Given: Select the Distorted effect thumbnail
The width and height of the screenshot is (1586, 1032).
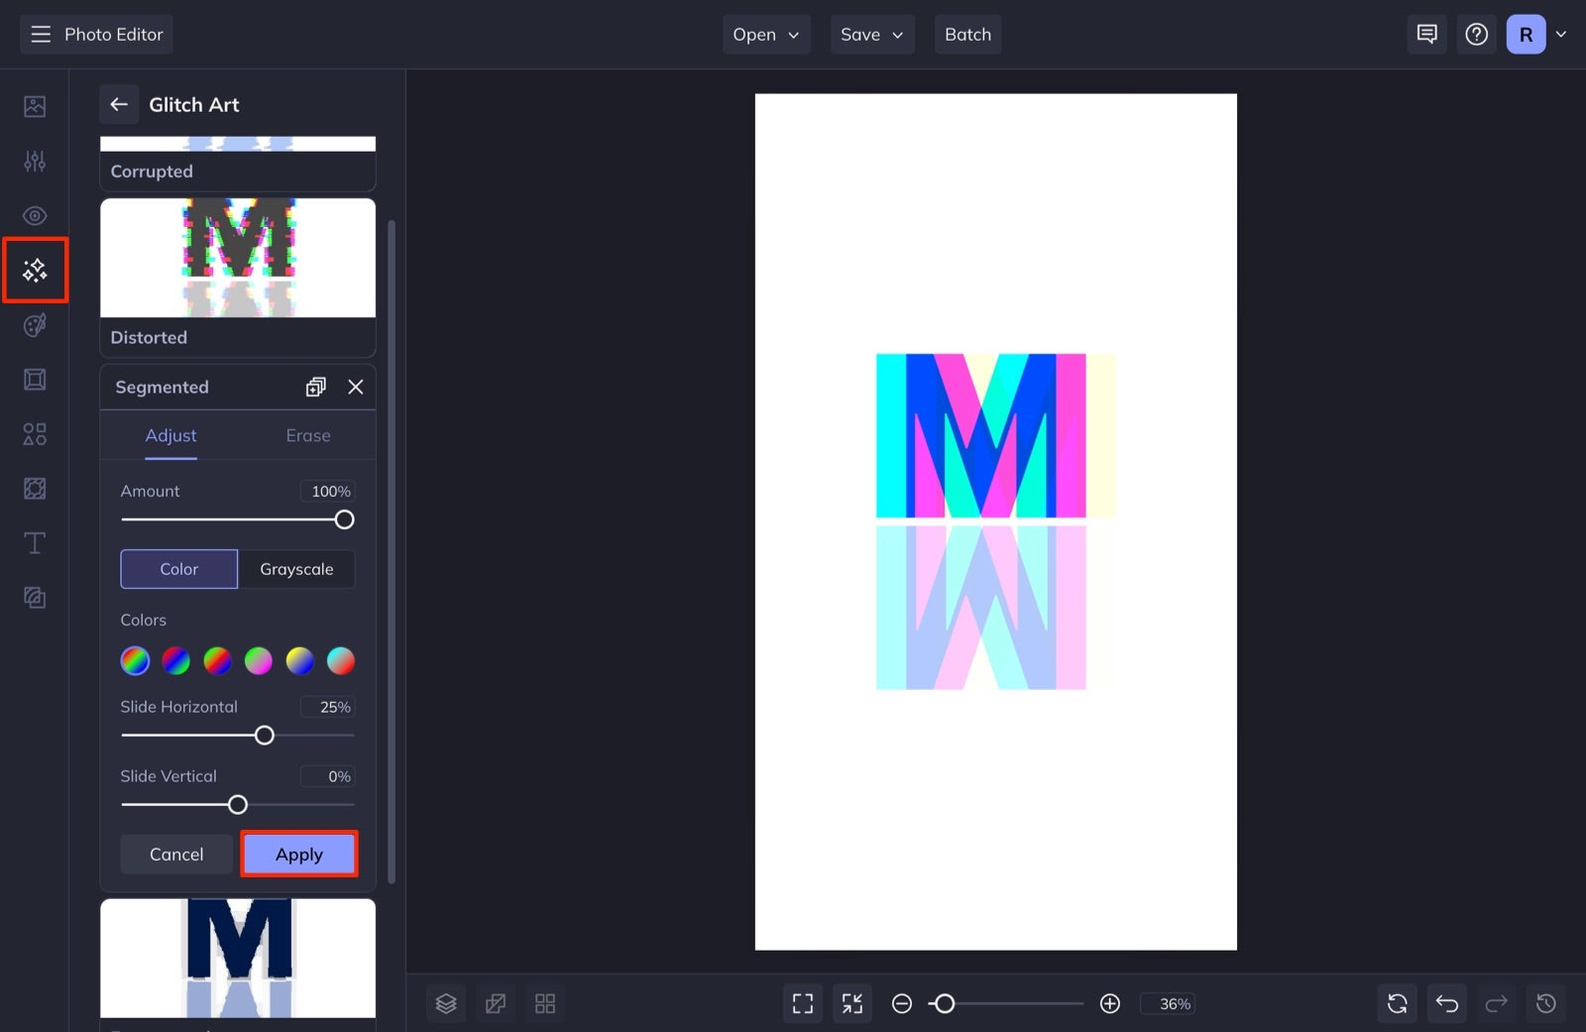Looking at the screenshot, I should point(237,258).
